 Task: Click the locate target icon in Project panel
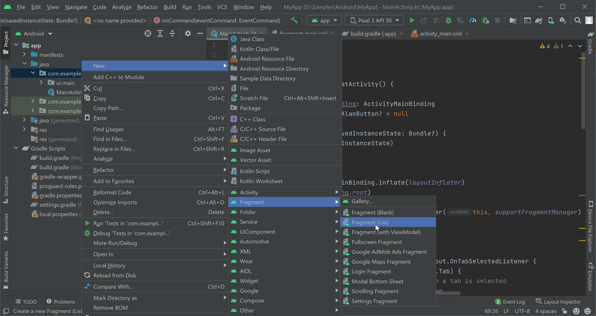point(148,34)
